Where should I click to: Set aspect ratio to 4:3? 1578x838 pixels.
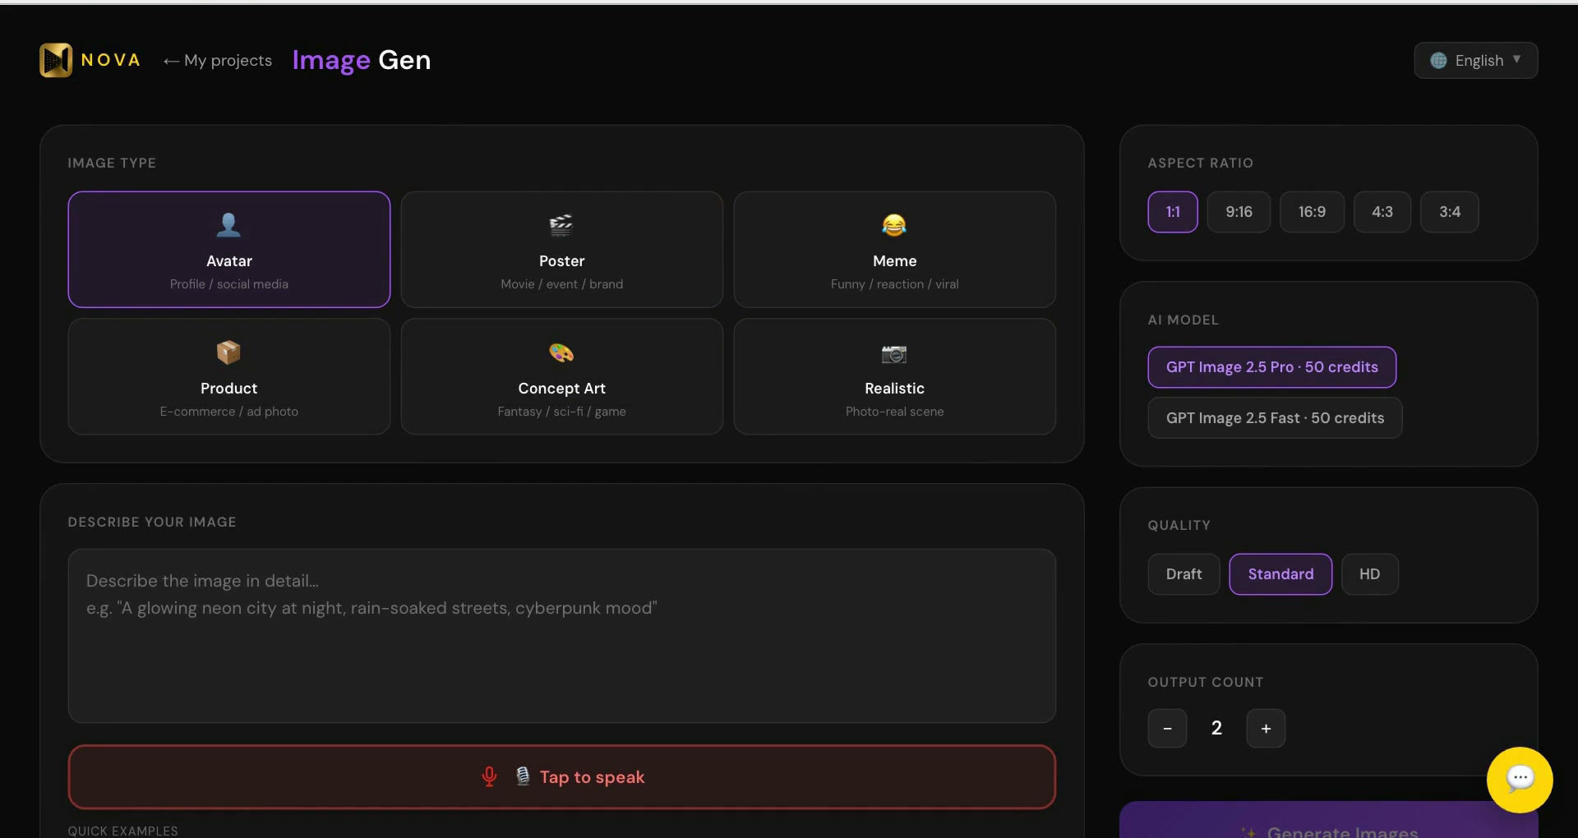[1382, 212]
